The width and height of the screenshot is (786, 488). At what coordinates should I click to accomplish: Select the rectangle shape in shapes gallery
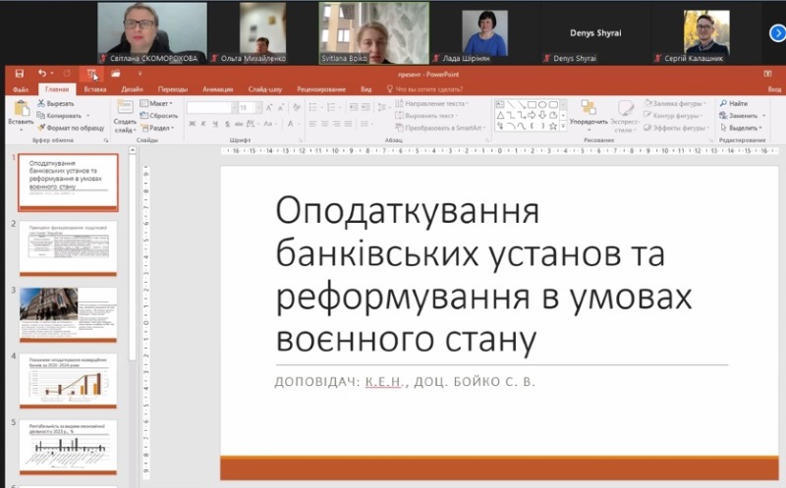(x=532, y=105)
